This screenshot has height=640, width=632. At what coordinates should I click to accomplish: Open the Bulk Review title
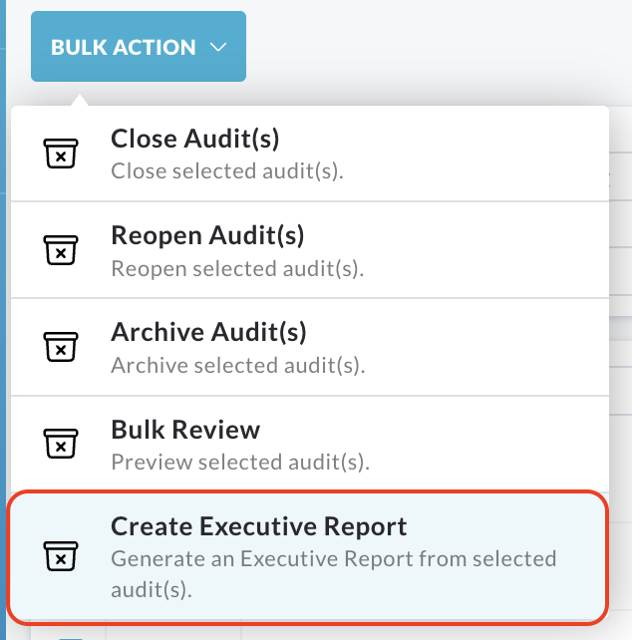coord(185,430)
